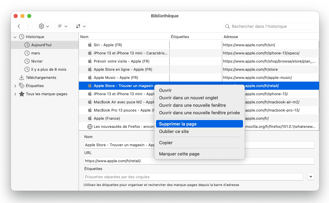The height and width of the screenshot is (203, 329).
Task: Select the Siri - Apple (FR) row
Action: click(x=199, y=45)
